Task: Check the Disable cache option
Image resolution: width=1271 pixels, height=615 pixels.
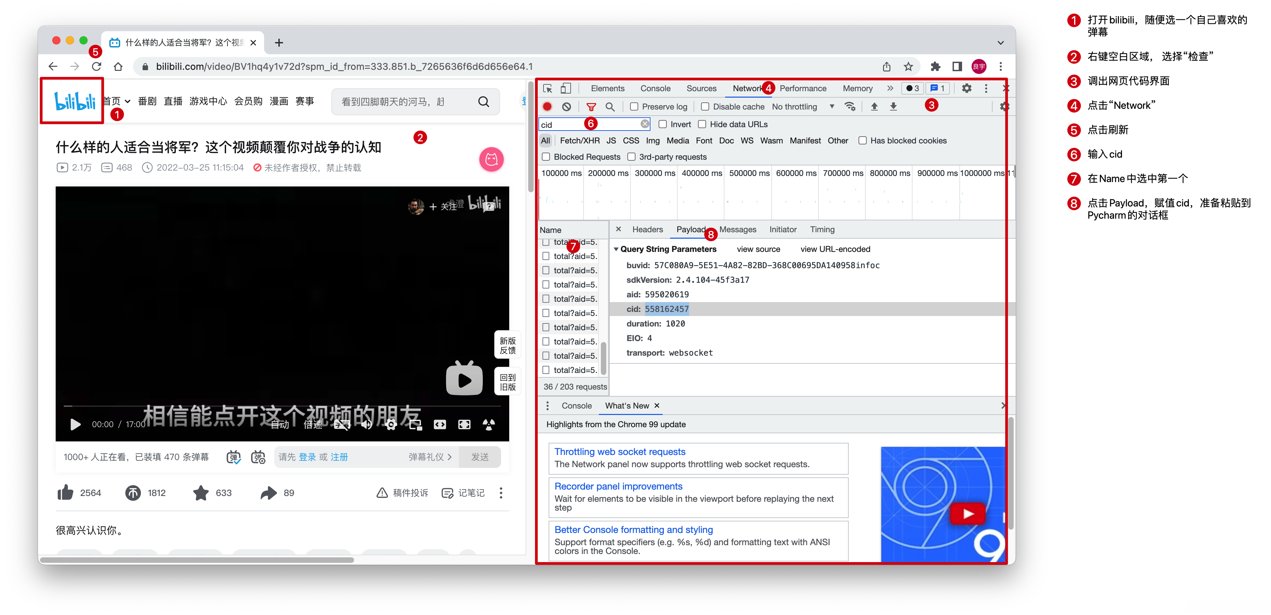Action: (x=705, y=106)
